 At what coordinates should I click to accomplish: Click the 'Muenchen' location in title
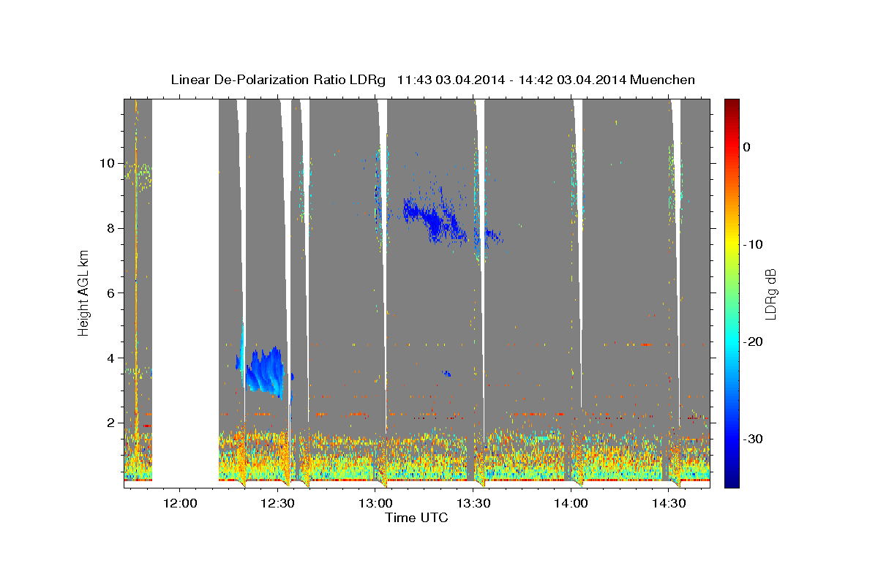point(664,80)
